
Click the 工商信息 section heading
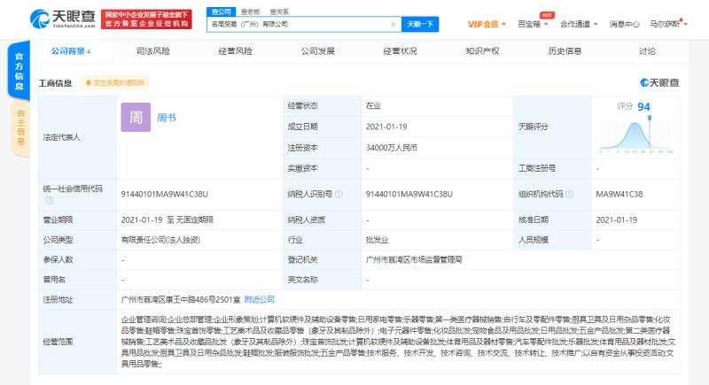(x=55, y=83)
